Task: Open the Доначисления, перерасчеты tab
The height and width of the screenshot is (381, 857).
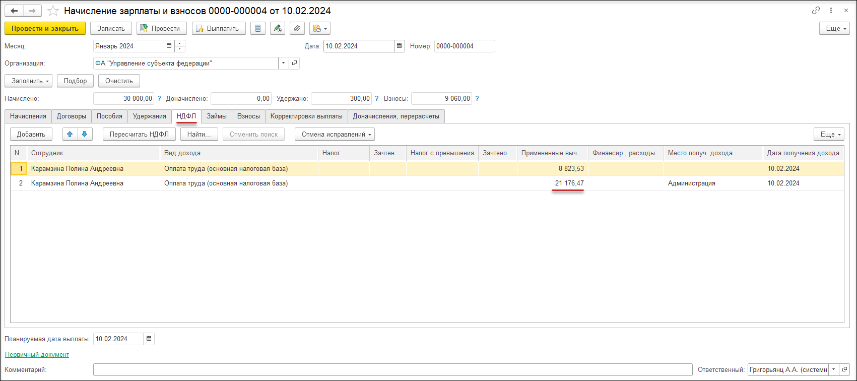Action: click(396, 116)
